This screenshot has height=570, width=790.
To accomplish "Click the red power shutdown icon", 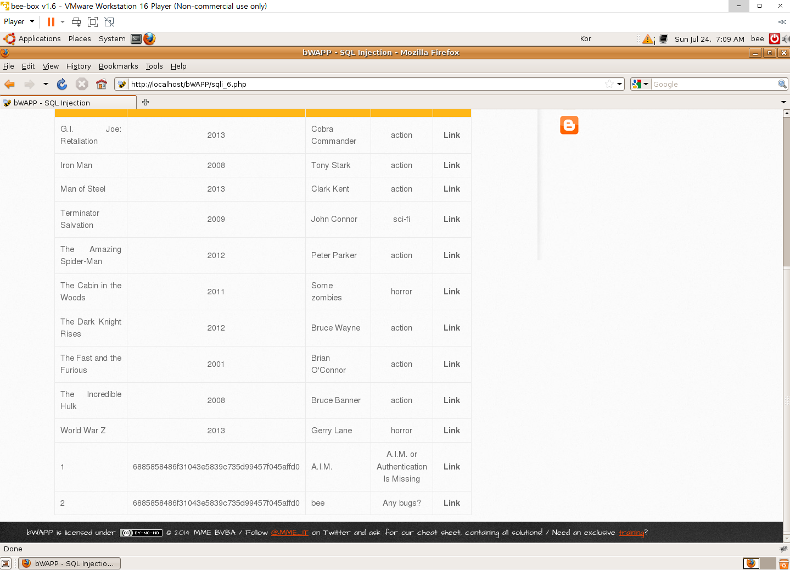I will [774, 38].
